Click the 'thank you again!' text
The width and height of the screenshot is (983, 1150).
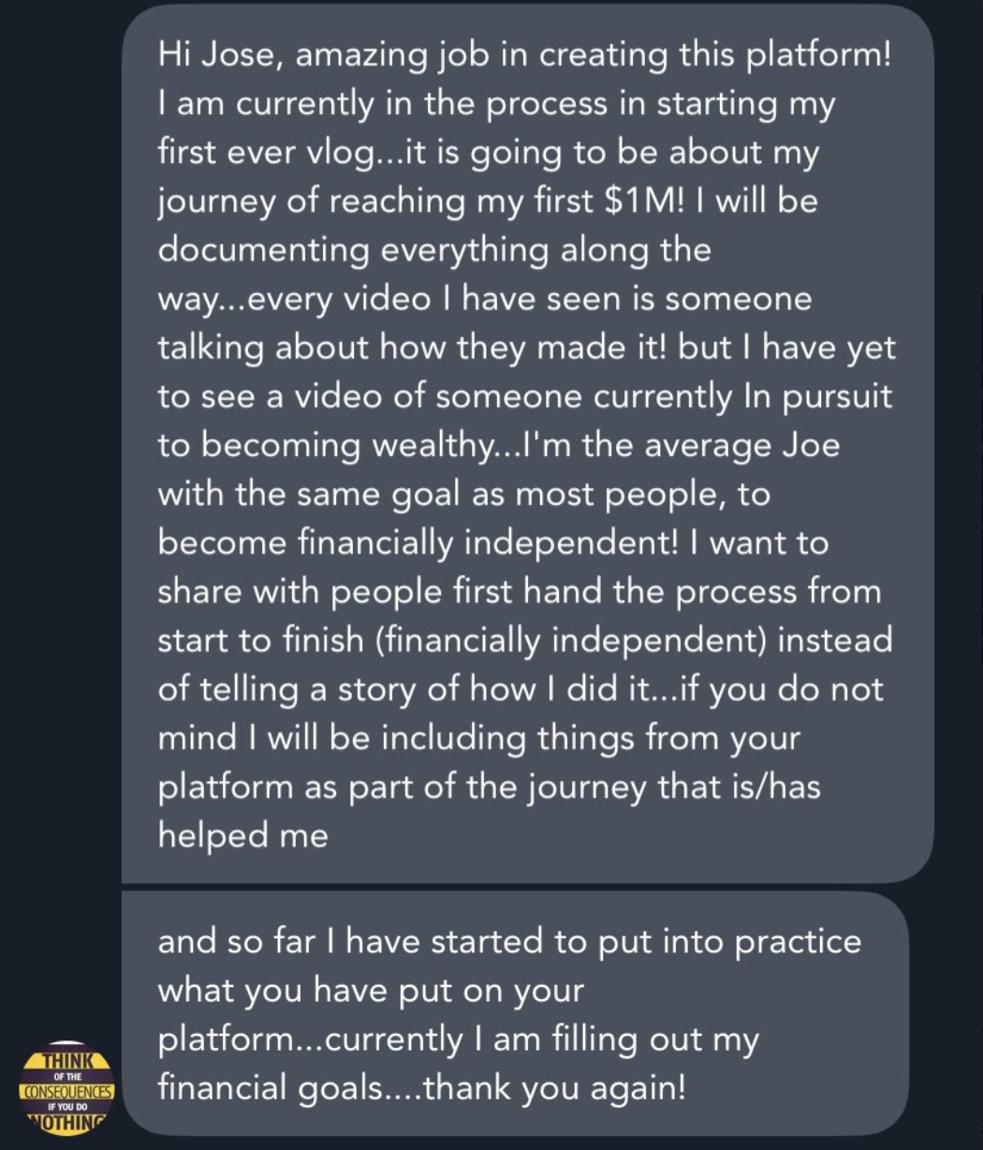[555, 1088]
